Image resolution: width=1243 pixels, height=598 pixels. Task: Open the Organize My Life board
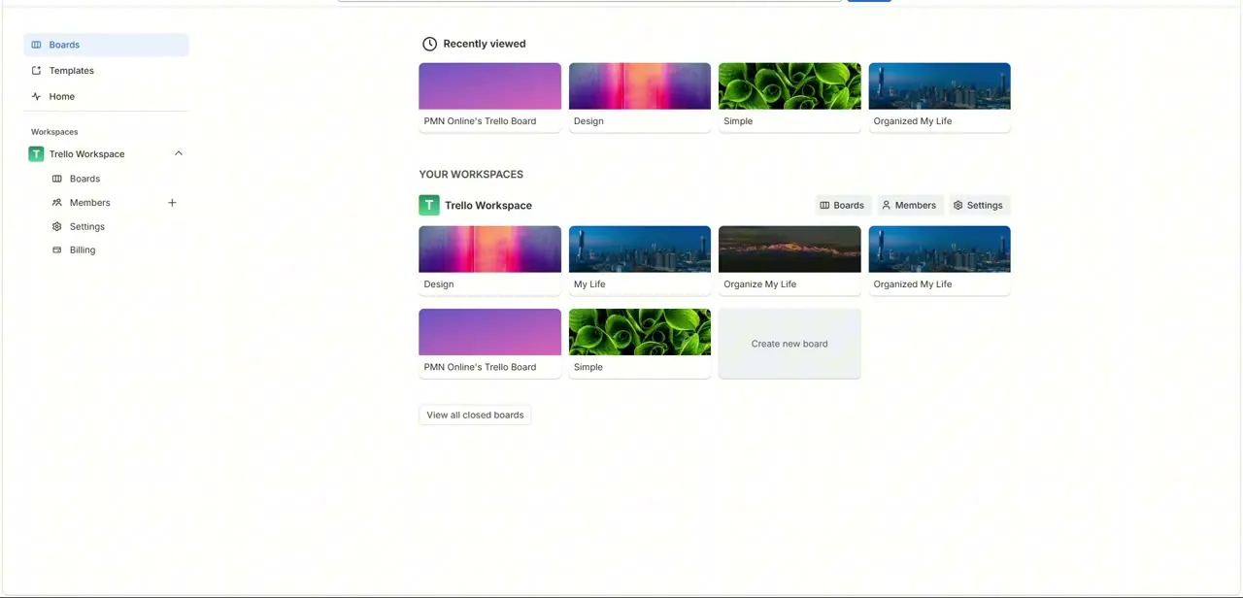point(789,260)
